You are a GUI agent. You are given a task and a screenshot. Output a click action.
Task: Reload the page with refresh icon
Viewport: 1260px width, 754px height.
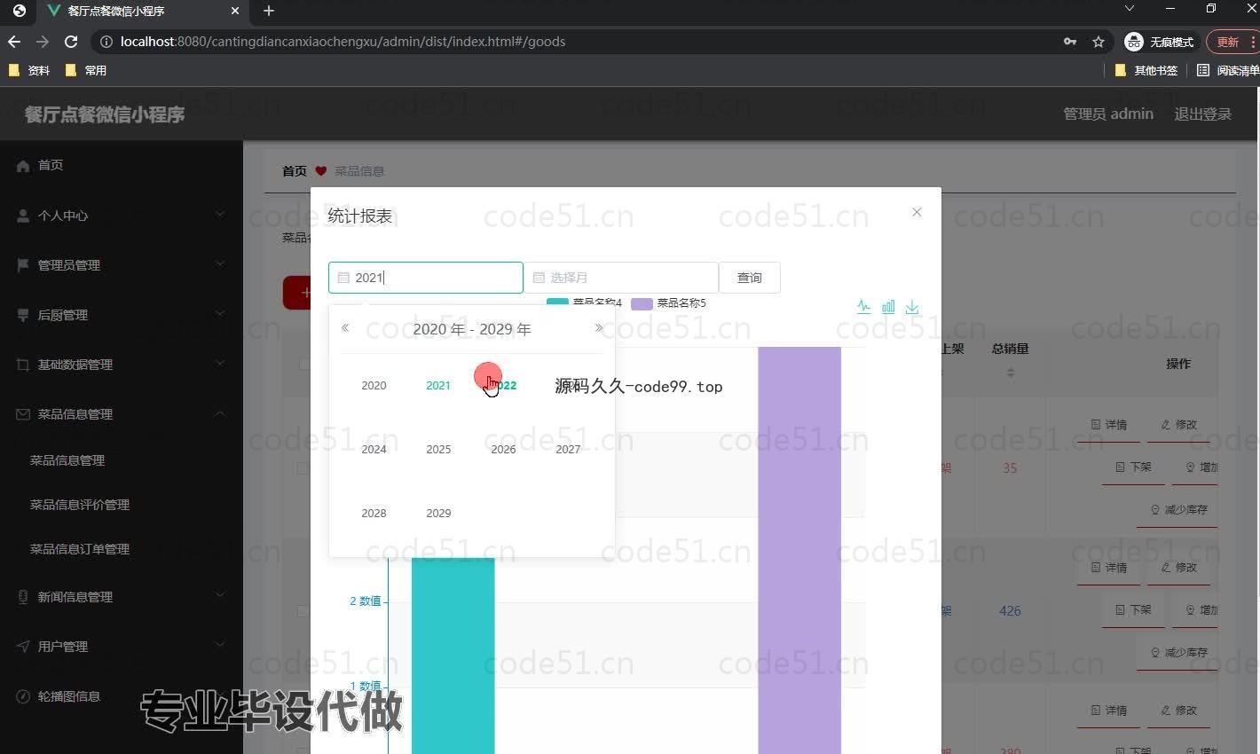pyautogui.click(x=71, y=42)
